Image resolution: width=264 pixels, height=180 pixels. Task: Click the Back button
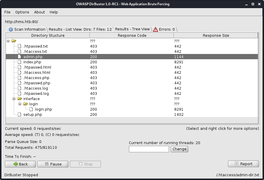tap(20, 164)
